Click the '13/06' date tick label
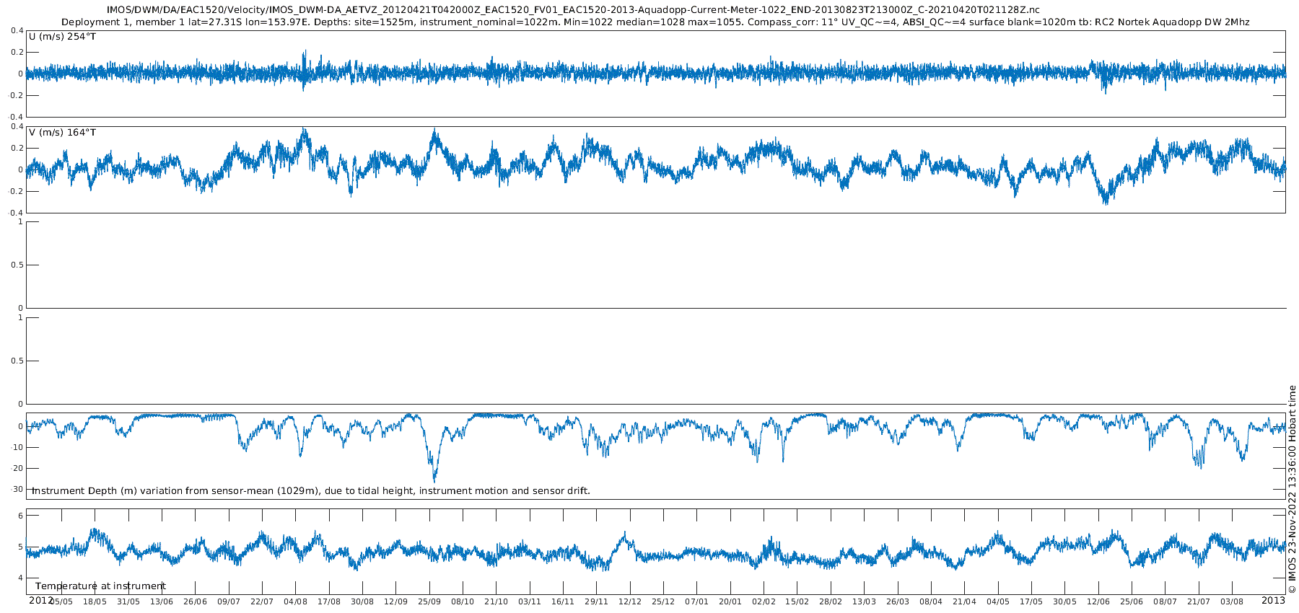Viewport: 1299px width, 613px height. coord(162,601)
